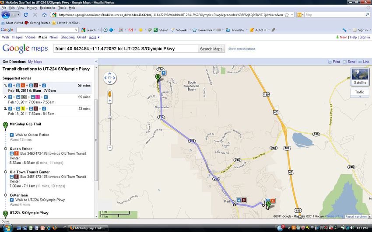This screenshot has height=232, width=372.
Task: Click the Firefox back button
Action: click(5, 15)
